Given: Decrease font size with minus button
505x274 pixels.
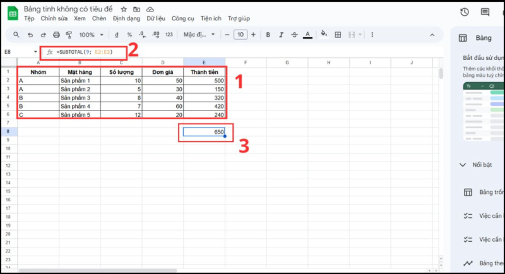Looking at the screenshot, I should click(227, 35).
